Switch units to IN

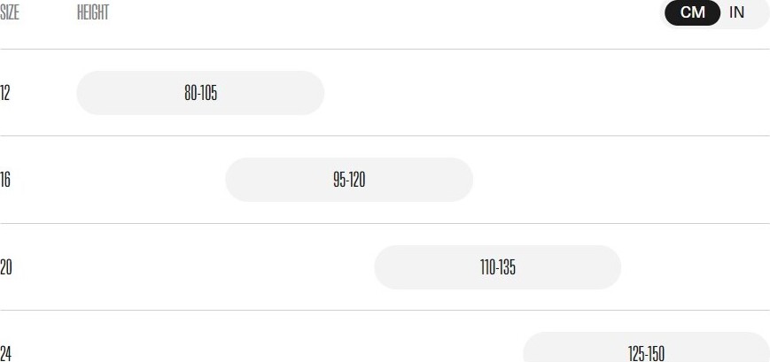[x=736, y=12]
